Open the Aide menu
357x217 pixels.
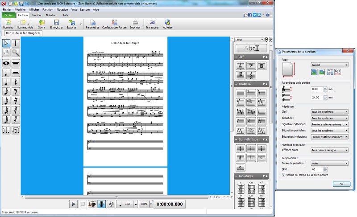click(95, 9)
